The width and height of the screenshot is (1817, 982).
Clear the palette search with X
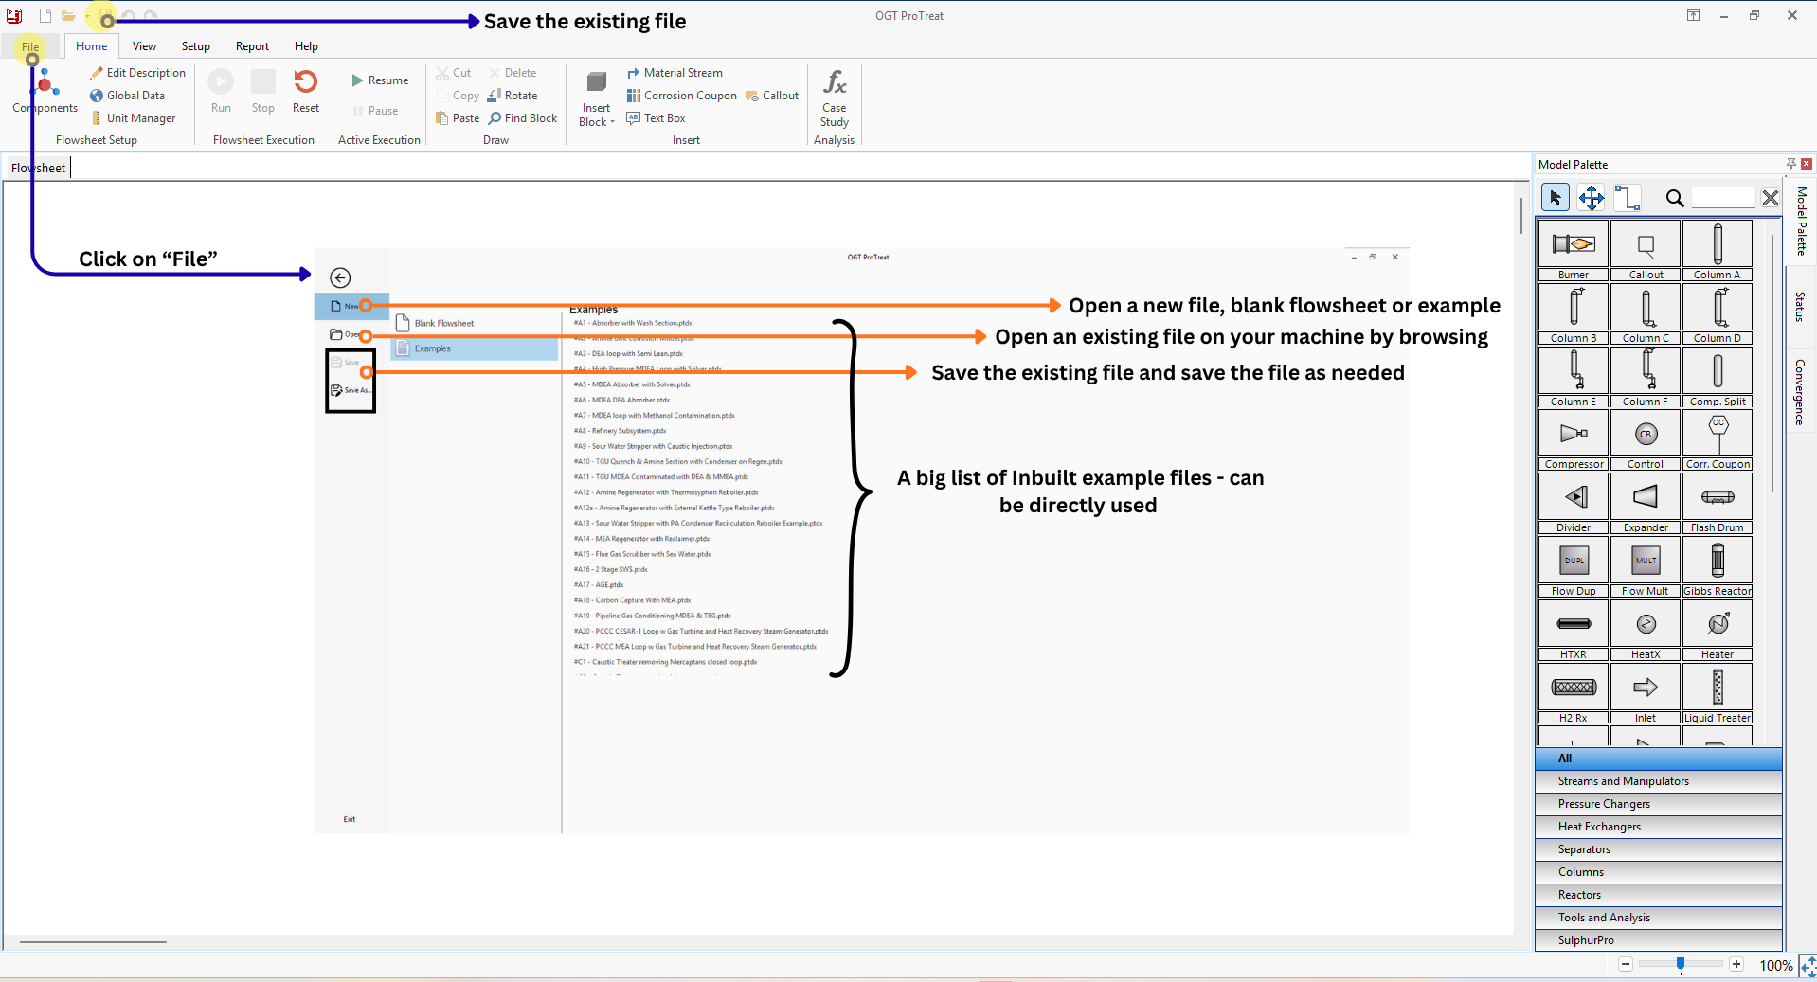pos(1770,198)
